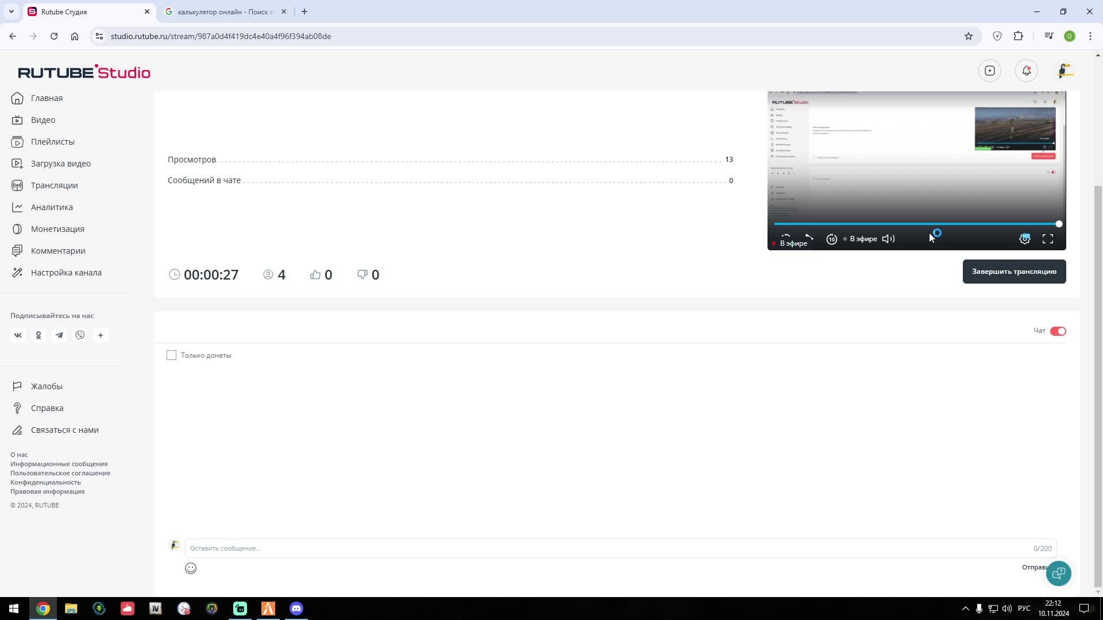Expand the browser tab search chevron
This screenshot has width=1103, height=620.
[x=11, y=11]
